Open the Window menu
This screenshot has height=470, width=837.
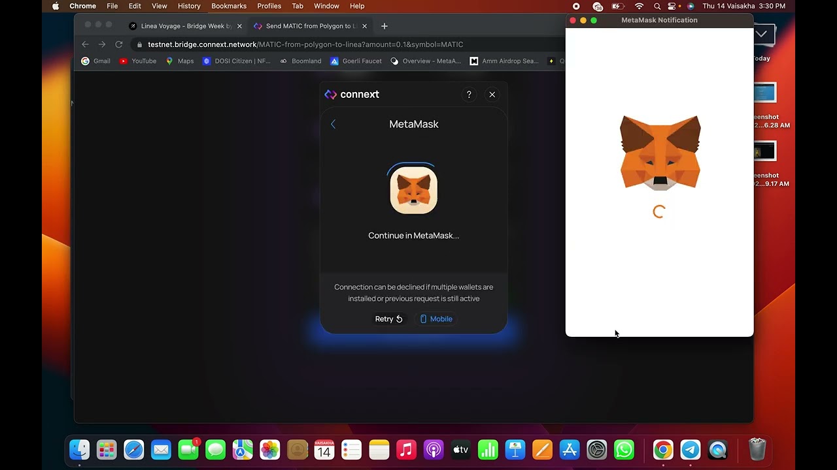click(326, 6)
